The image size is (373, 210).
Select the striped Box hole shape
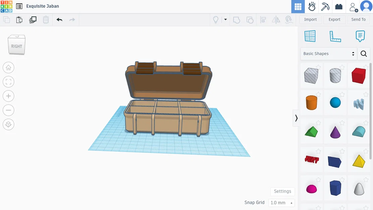pyautogui.click(x=311, y=76)
